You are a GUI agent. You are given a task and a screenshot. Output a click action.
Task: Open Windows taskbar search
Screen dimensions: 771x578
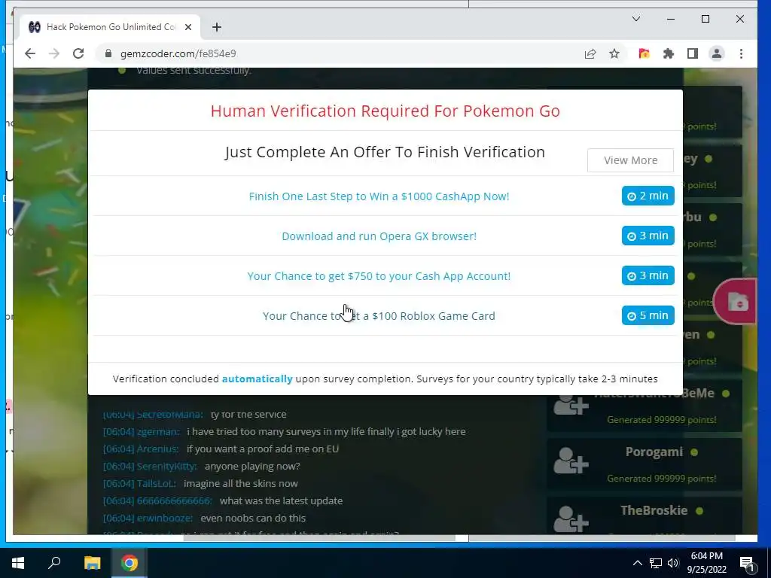point(54,563)
